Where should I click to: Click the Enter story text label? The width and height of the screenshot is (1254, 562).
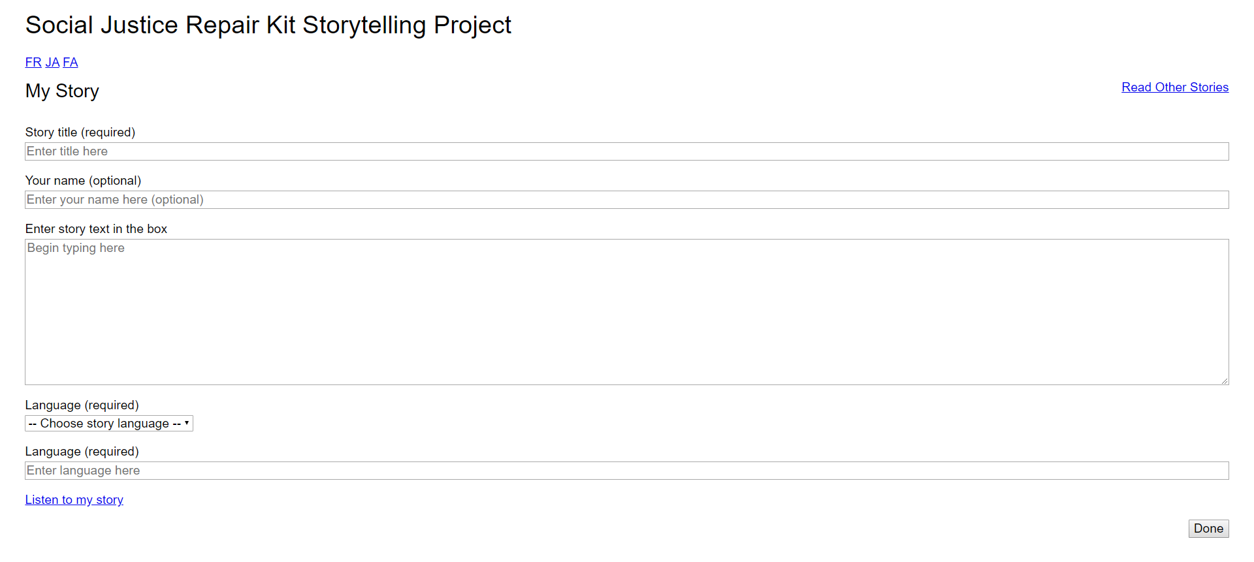tap(96, 228)
